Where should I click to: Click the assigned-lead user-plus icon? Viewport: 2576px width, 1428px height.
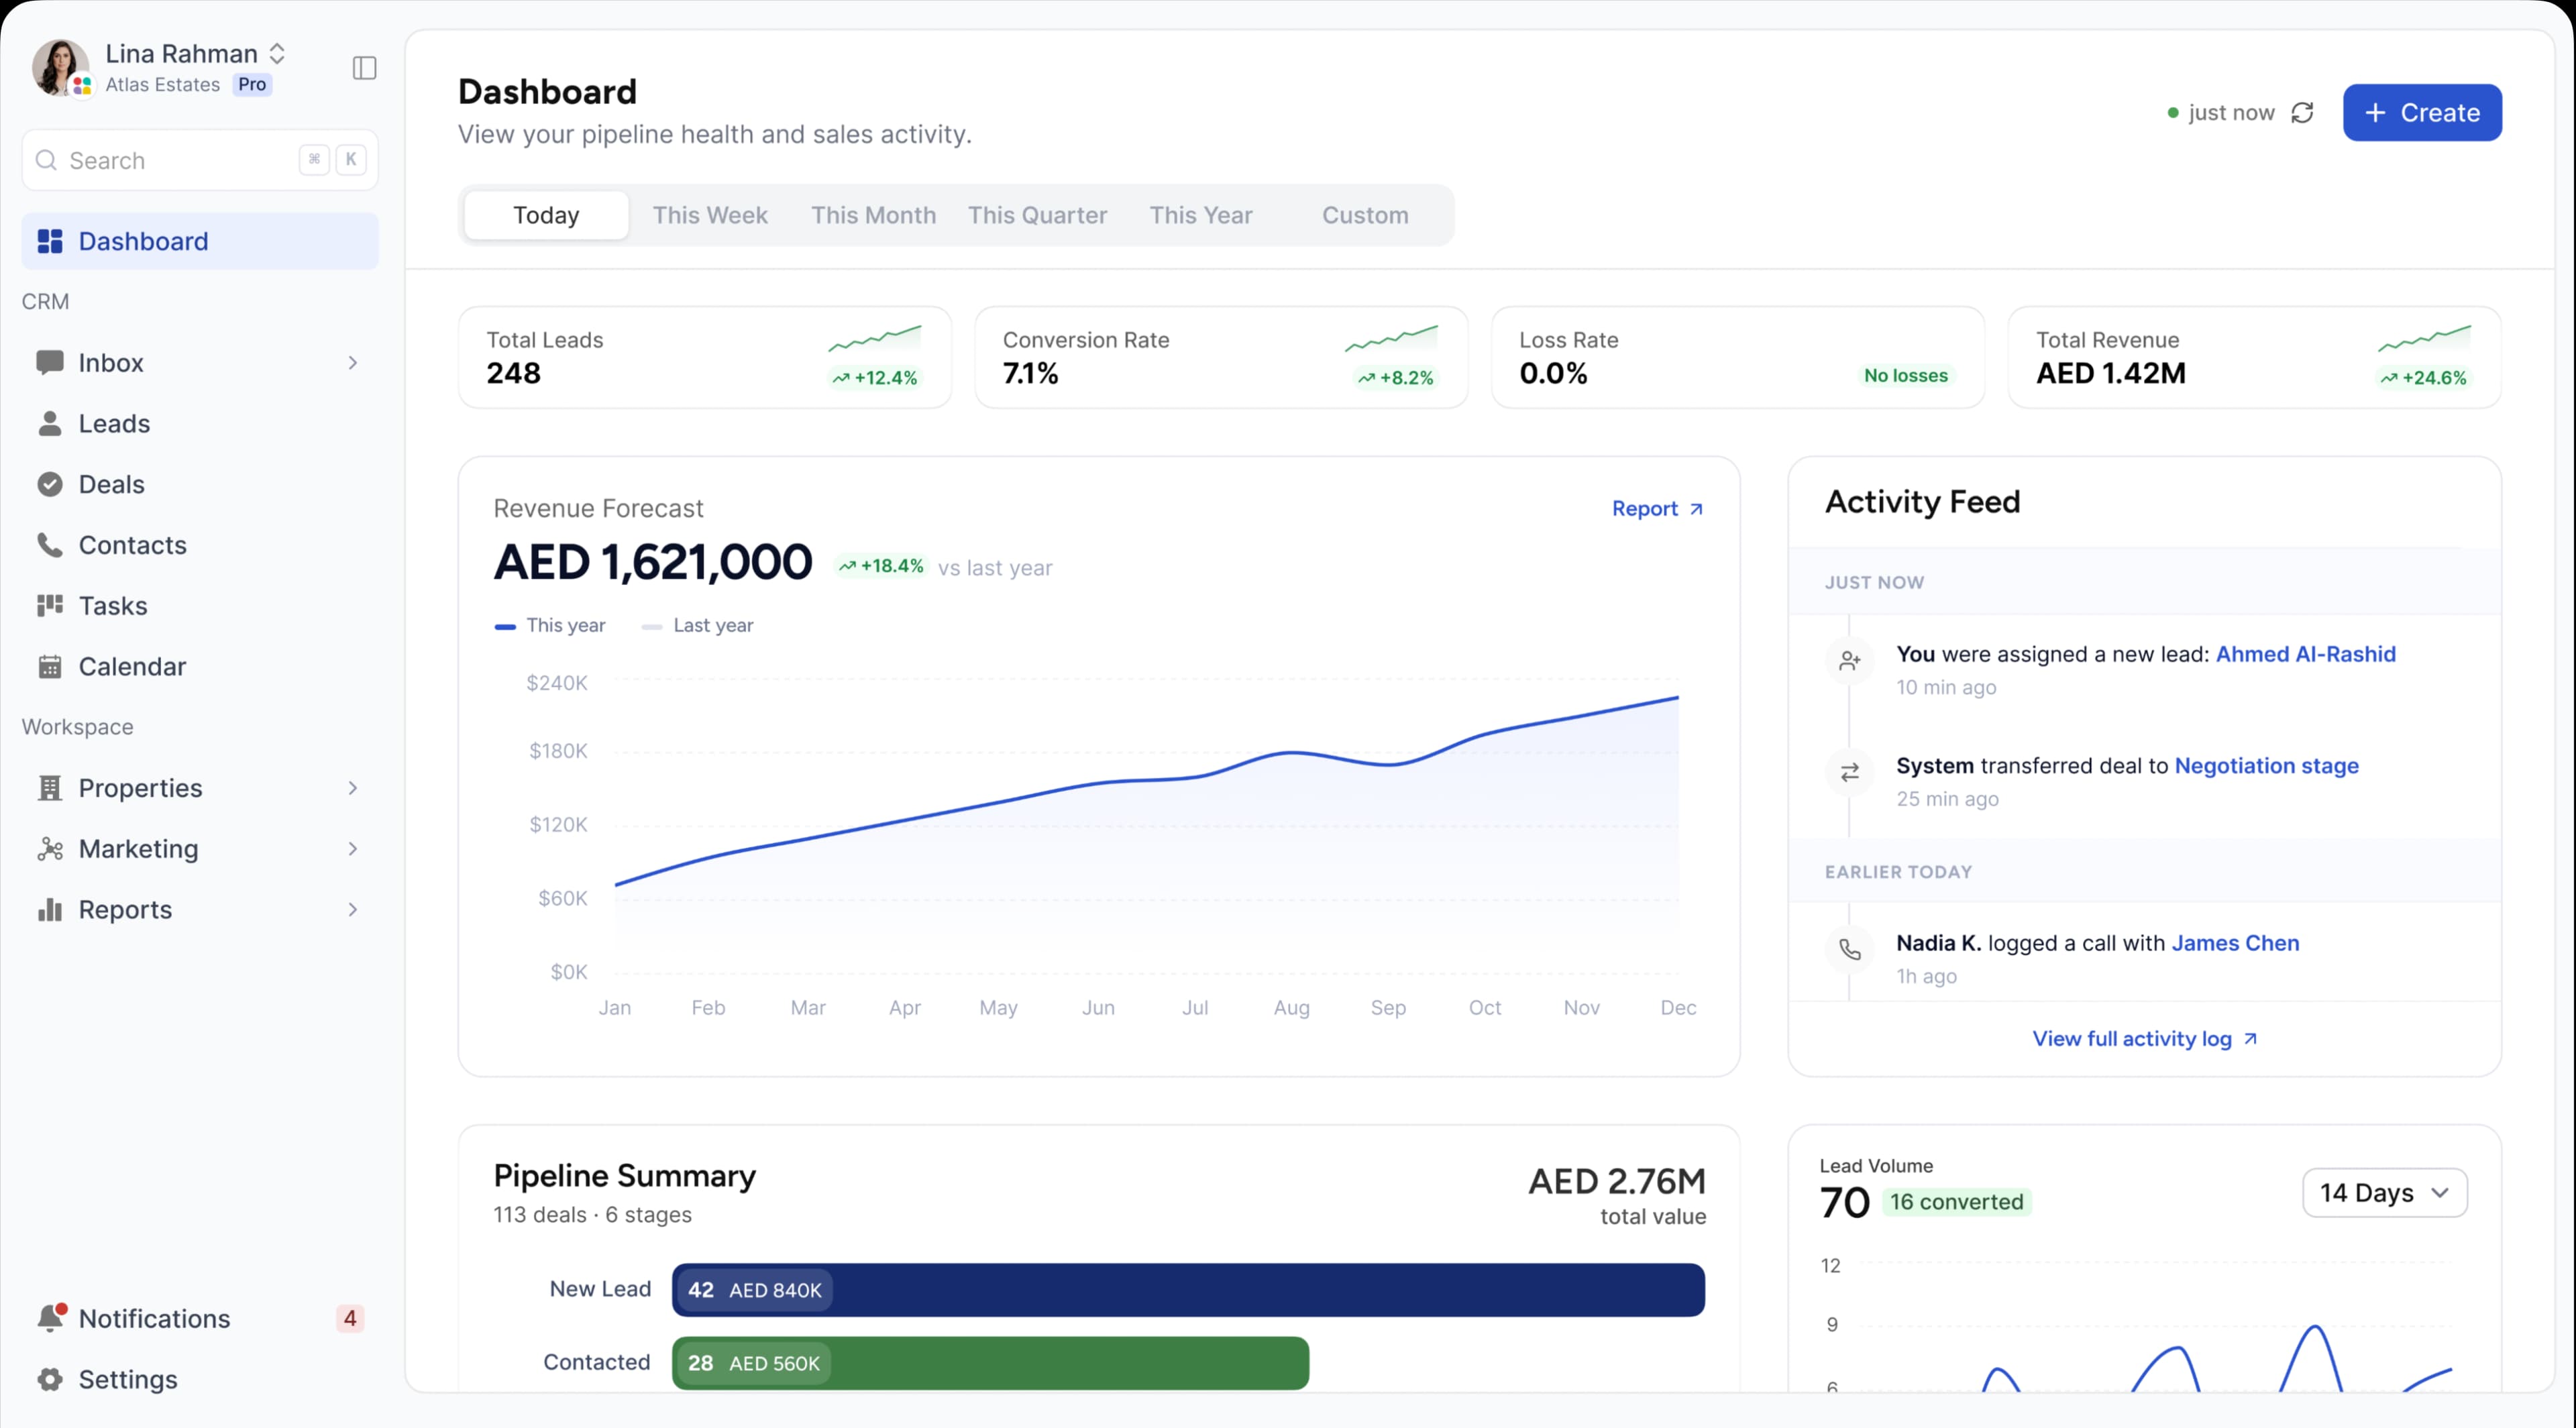tap(1850, 661)
